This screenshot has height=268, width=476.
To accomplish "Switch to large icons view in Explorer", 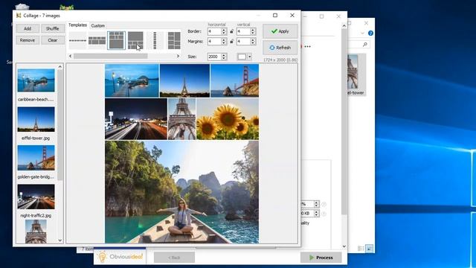I will 369,249.
